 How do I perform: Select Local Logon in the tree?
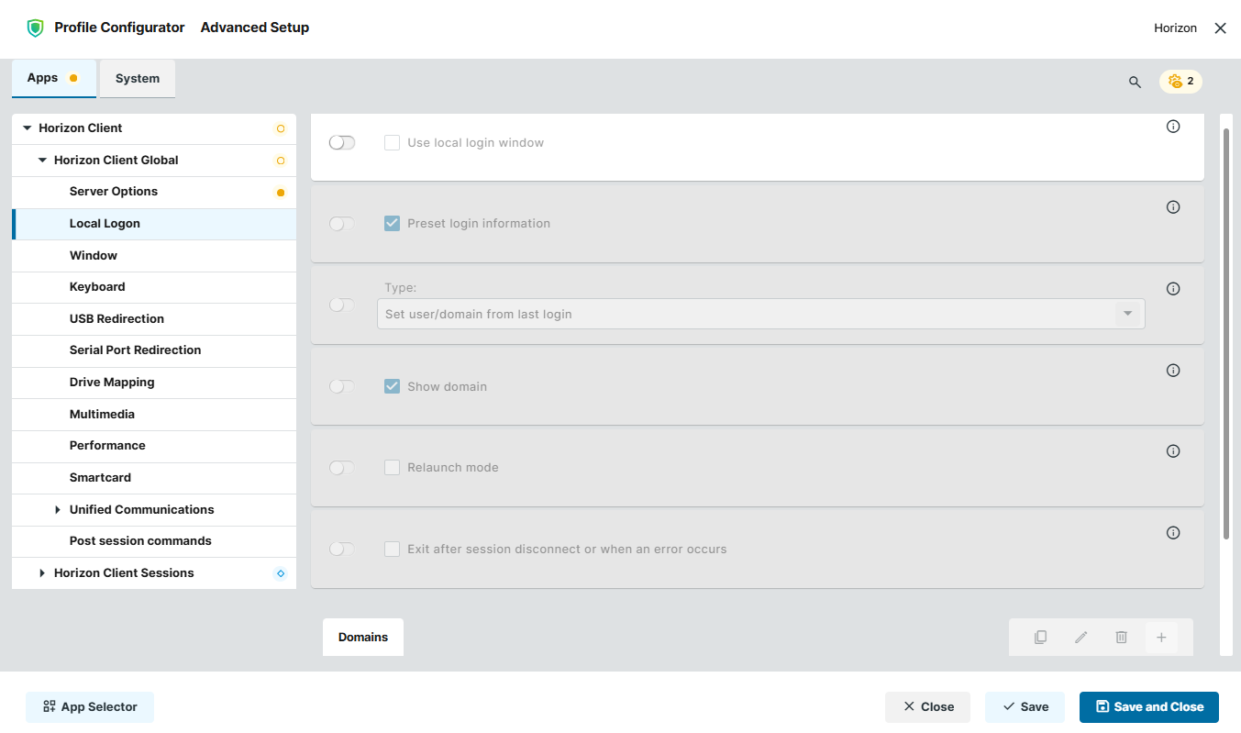154,224
